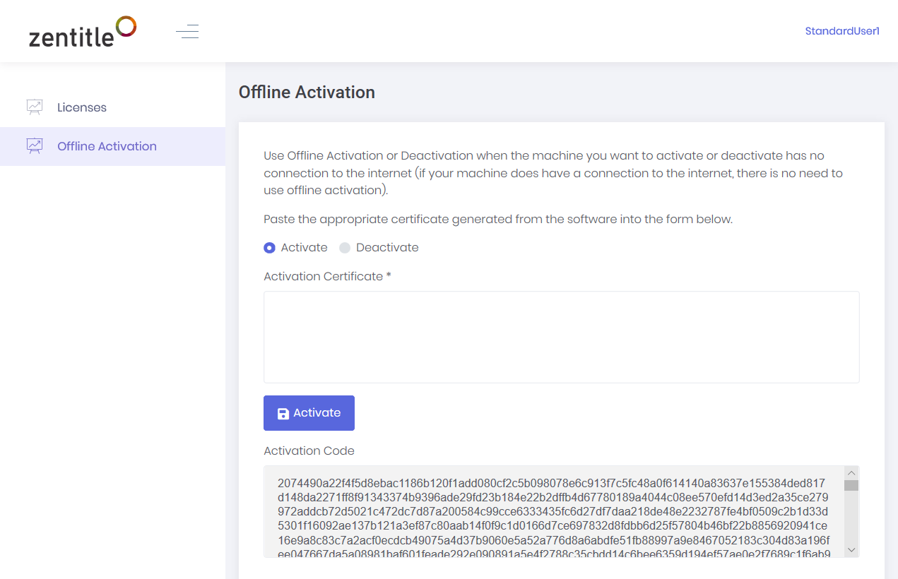Focus the Activation Certificate text area
The width and height of the screenshot is (898, 579).
pyautogui.click(x=562, y=337)
